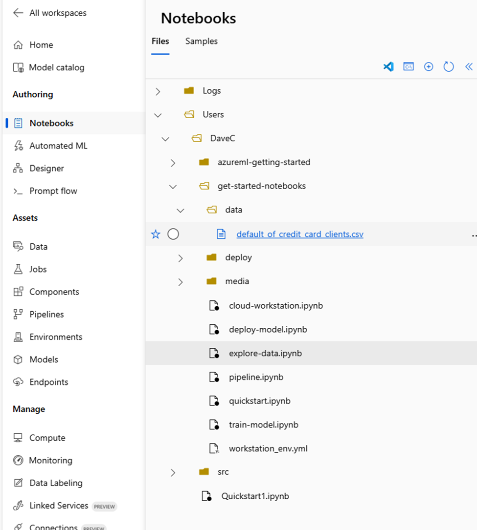Open deploy-model.ipynb notebook
Viewport: 477px width, 530px height.
click(x=268, y=329)
